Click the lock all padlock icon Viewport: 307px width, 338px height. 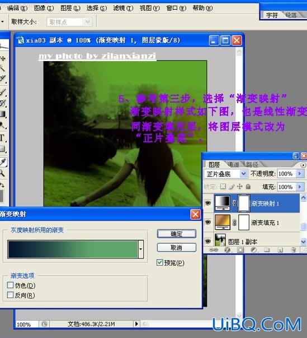[248, 186]
